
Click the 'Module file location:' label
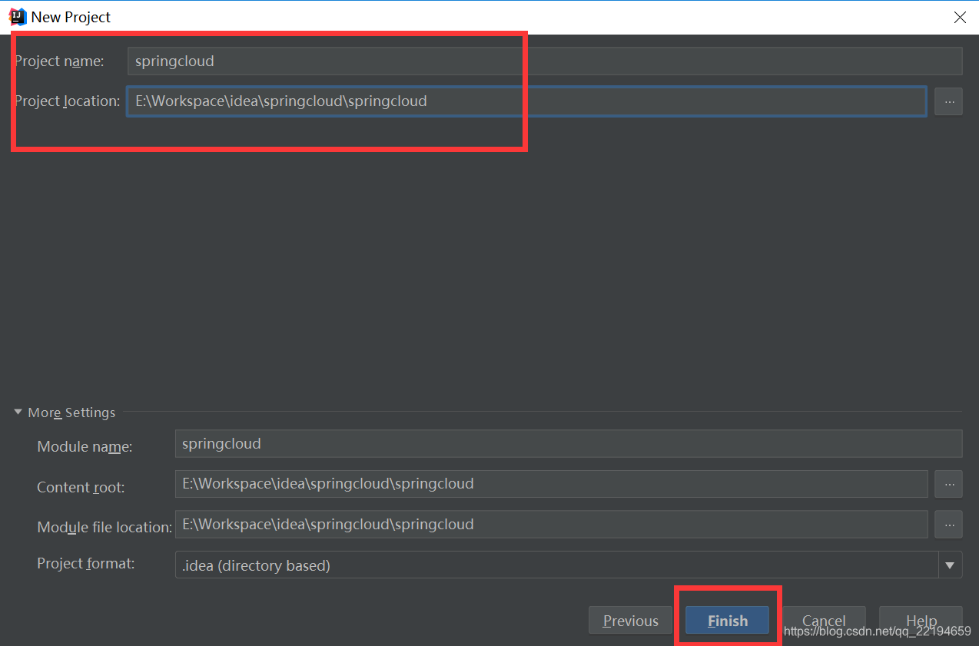click(105, 527)
